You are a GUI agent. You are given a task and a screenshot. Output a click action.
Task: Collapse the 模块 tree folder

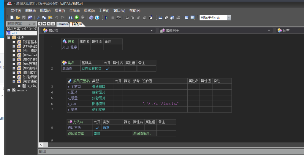tap(9, 38)
